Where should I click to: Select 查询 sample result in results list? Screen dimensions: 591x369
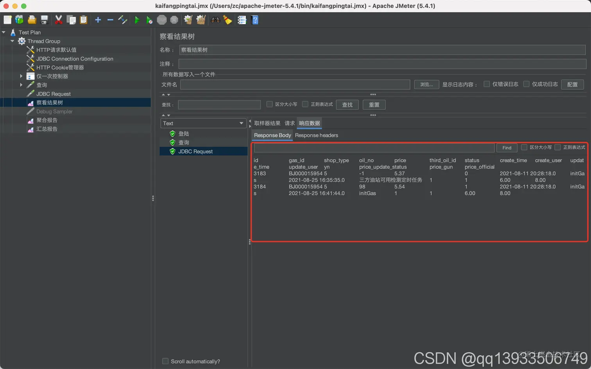pyautogui.click(x=184, y=143)
